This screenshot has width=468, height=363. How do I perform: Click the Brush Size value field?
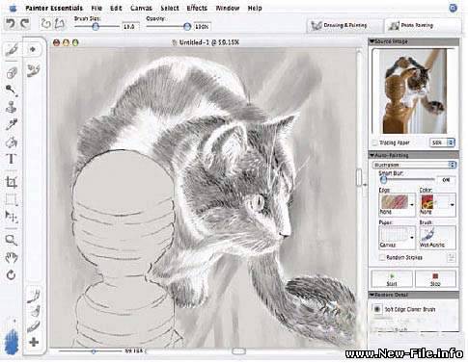pyautogui.click(x=130, y=27)
